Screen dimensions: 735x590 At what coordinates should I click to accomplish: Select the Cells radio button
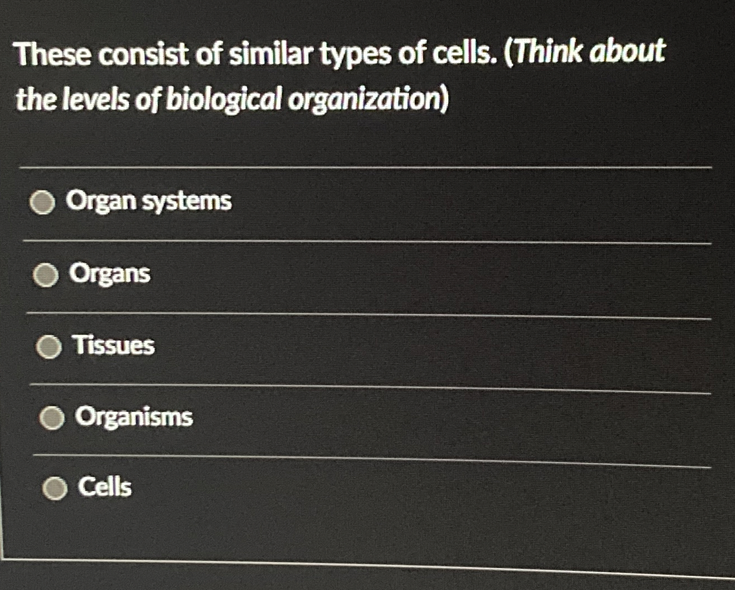point(55,489)
